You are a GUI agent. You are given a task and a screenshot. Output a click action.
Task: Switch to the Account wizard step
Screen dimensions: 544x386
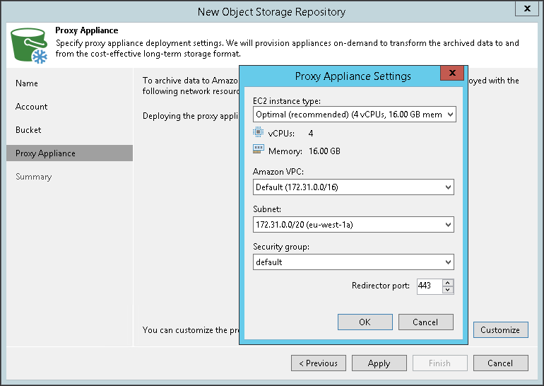click(x=32, y=107)
